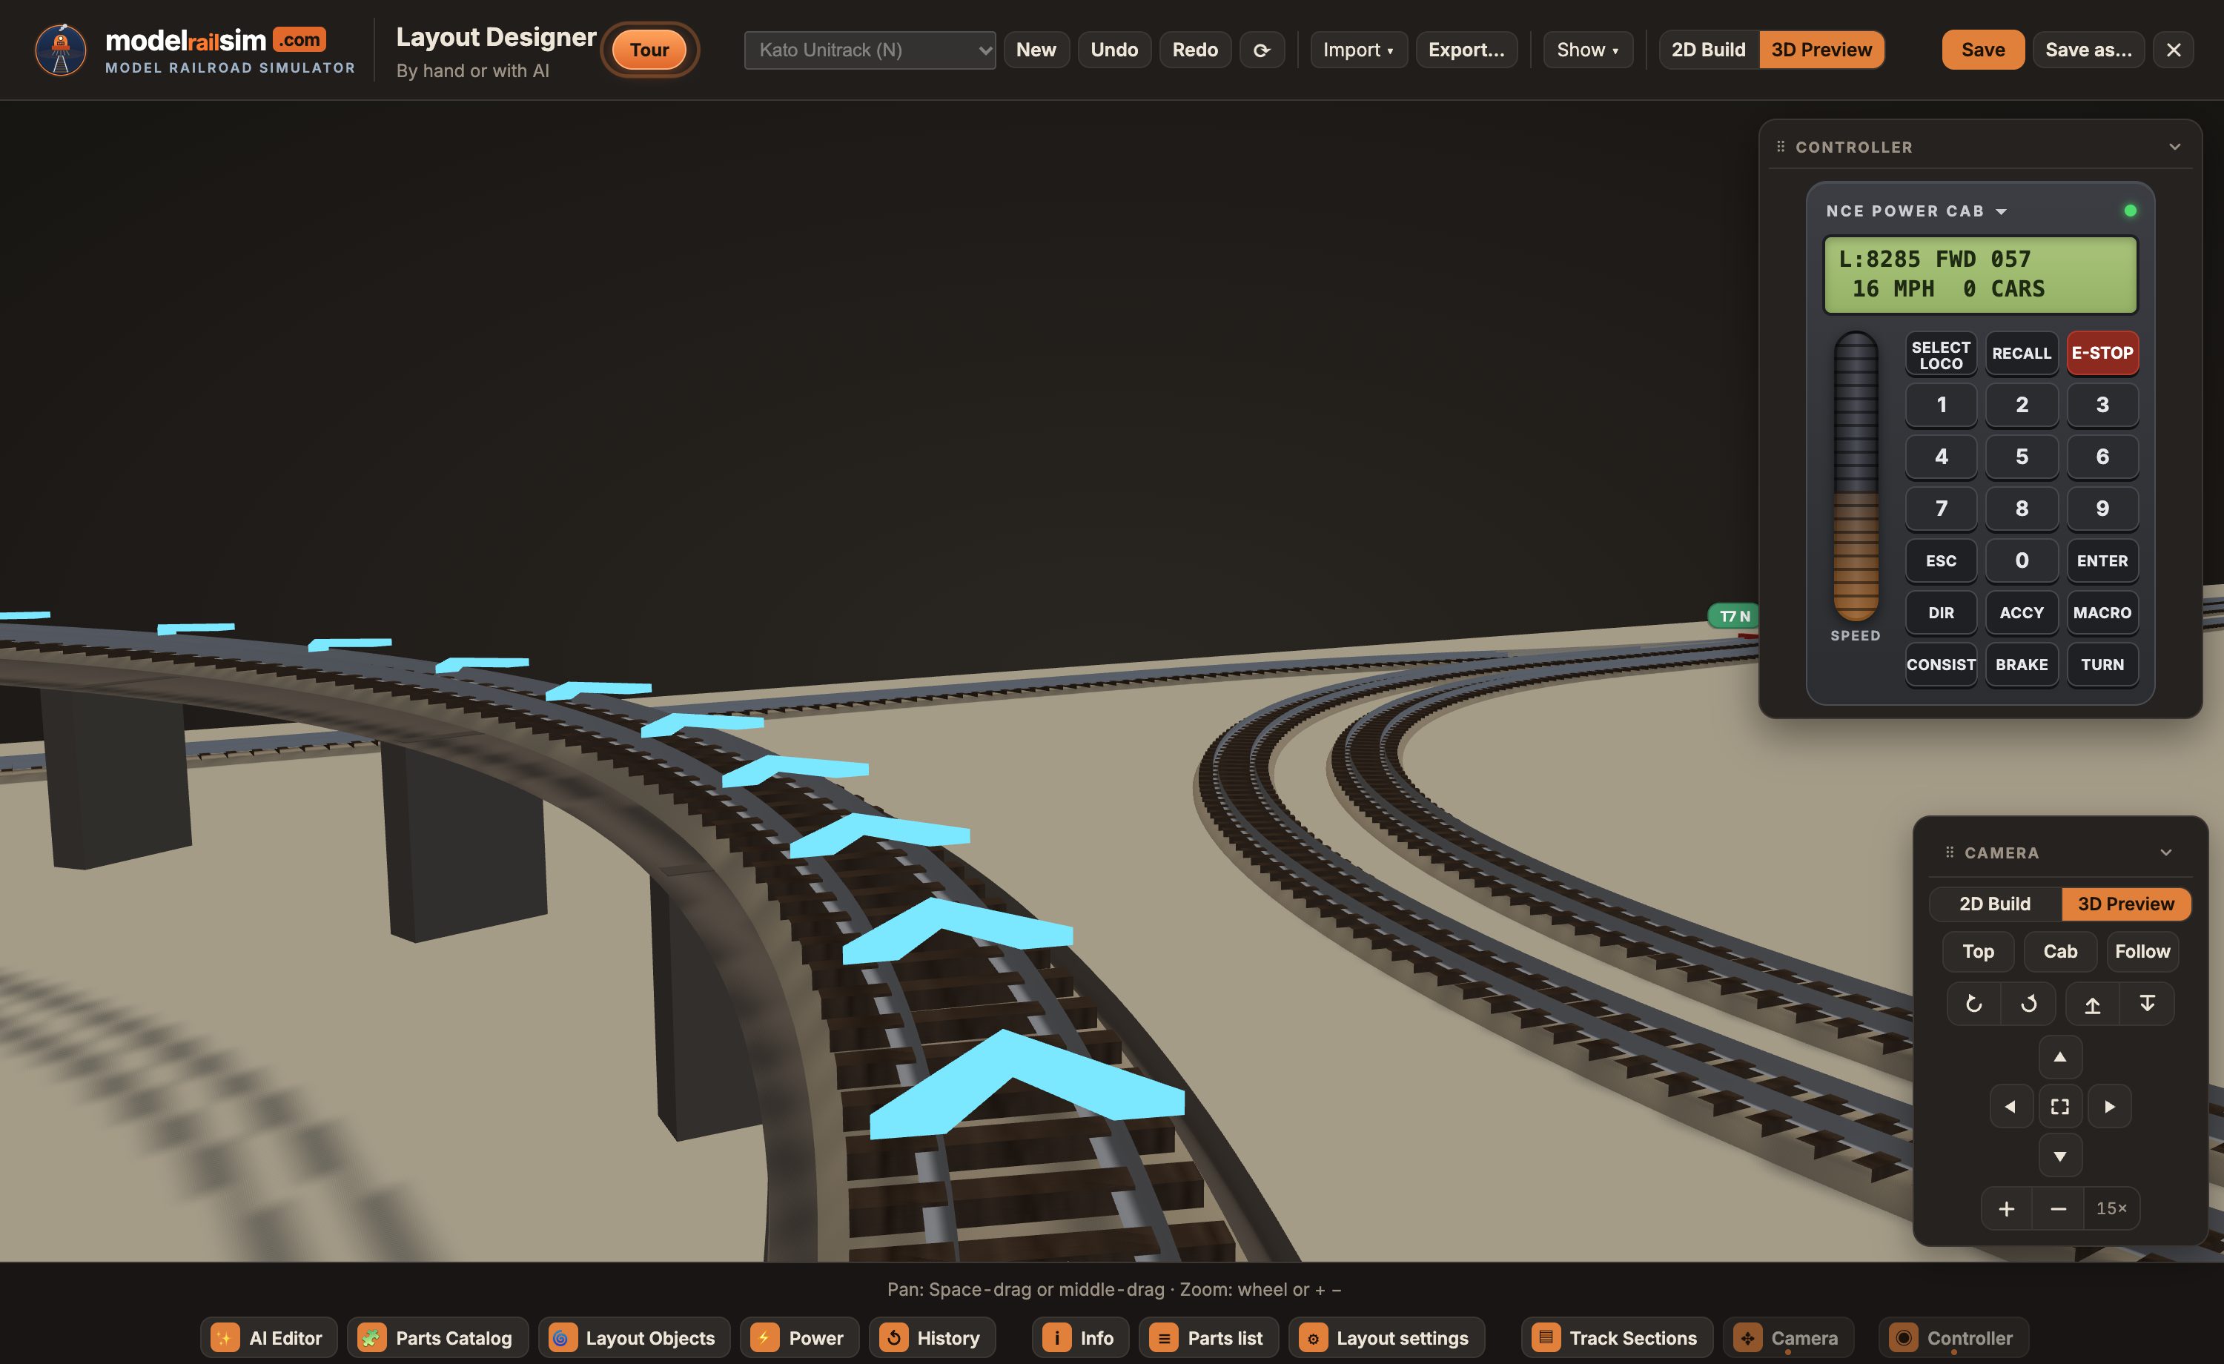
Task: Pan camera right with the triangle arrow
Action: pos(2109,1106)
